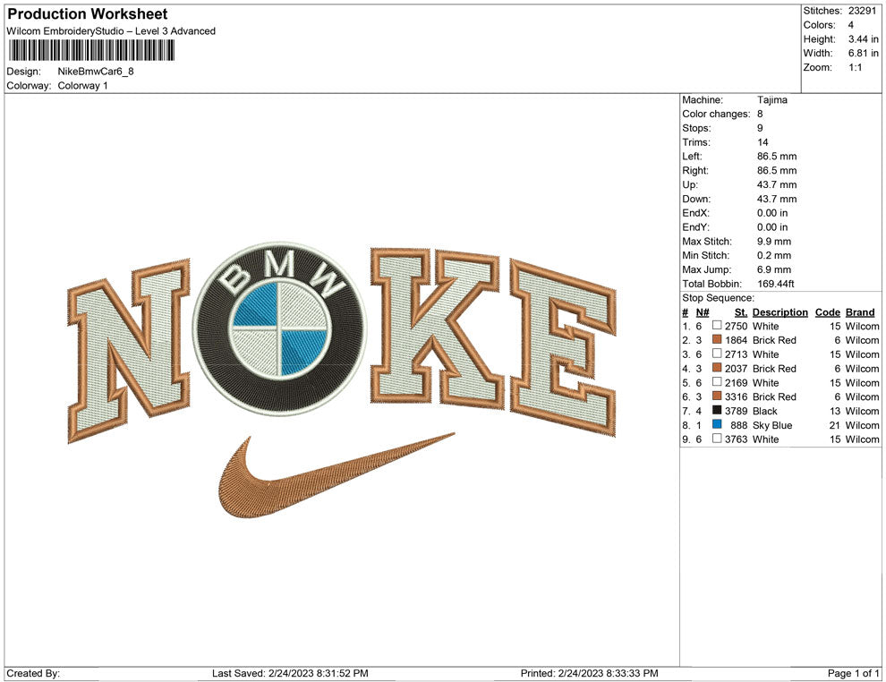Click the EndY value '0.00 in'
Viewport: 886px width, 682px height.
(772, 227)
